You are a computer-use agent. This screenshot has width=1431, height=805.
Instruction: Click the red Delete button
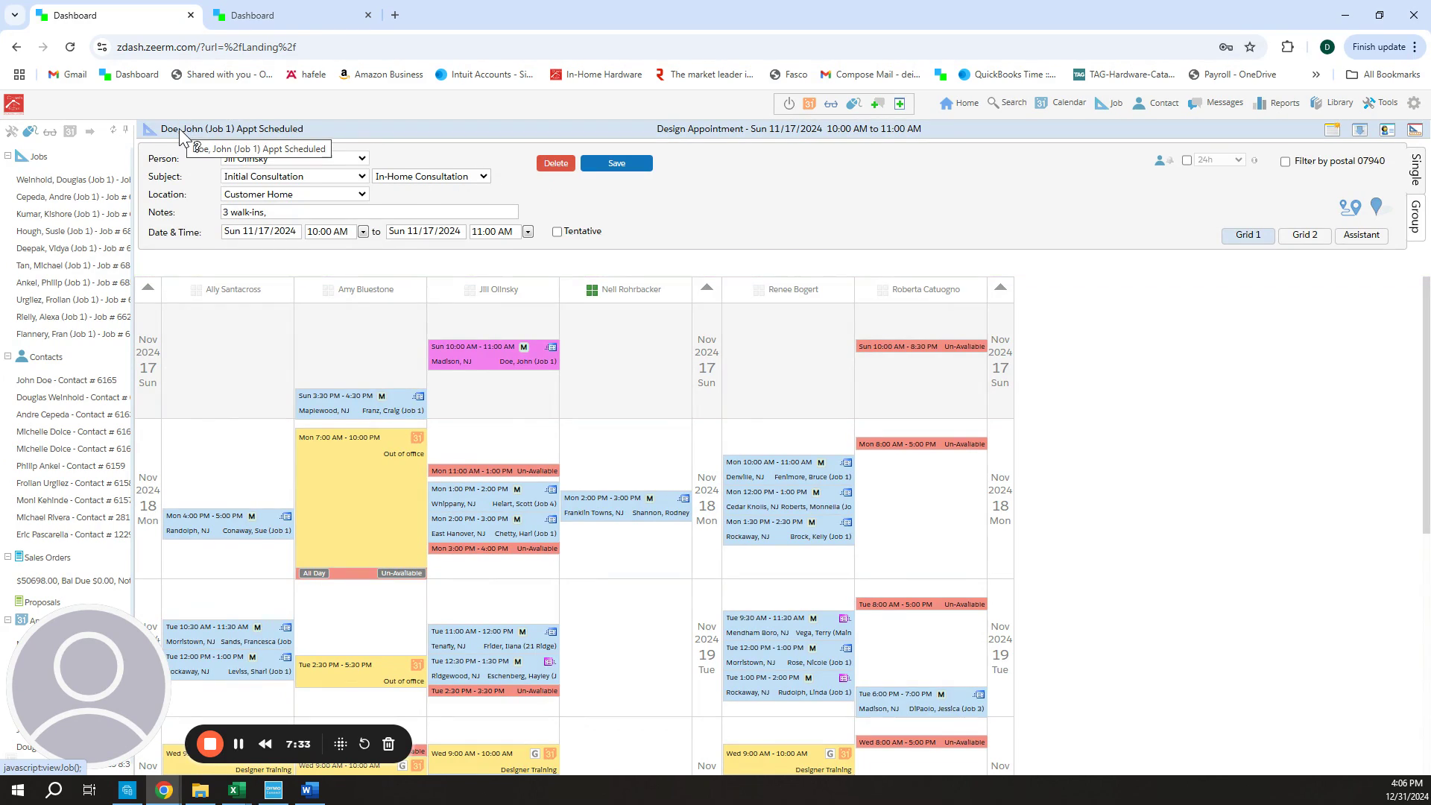[x=555, y=163]
